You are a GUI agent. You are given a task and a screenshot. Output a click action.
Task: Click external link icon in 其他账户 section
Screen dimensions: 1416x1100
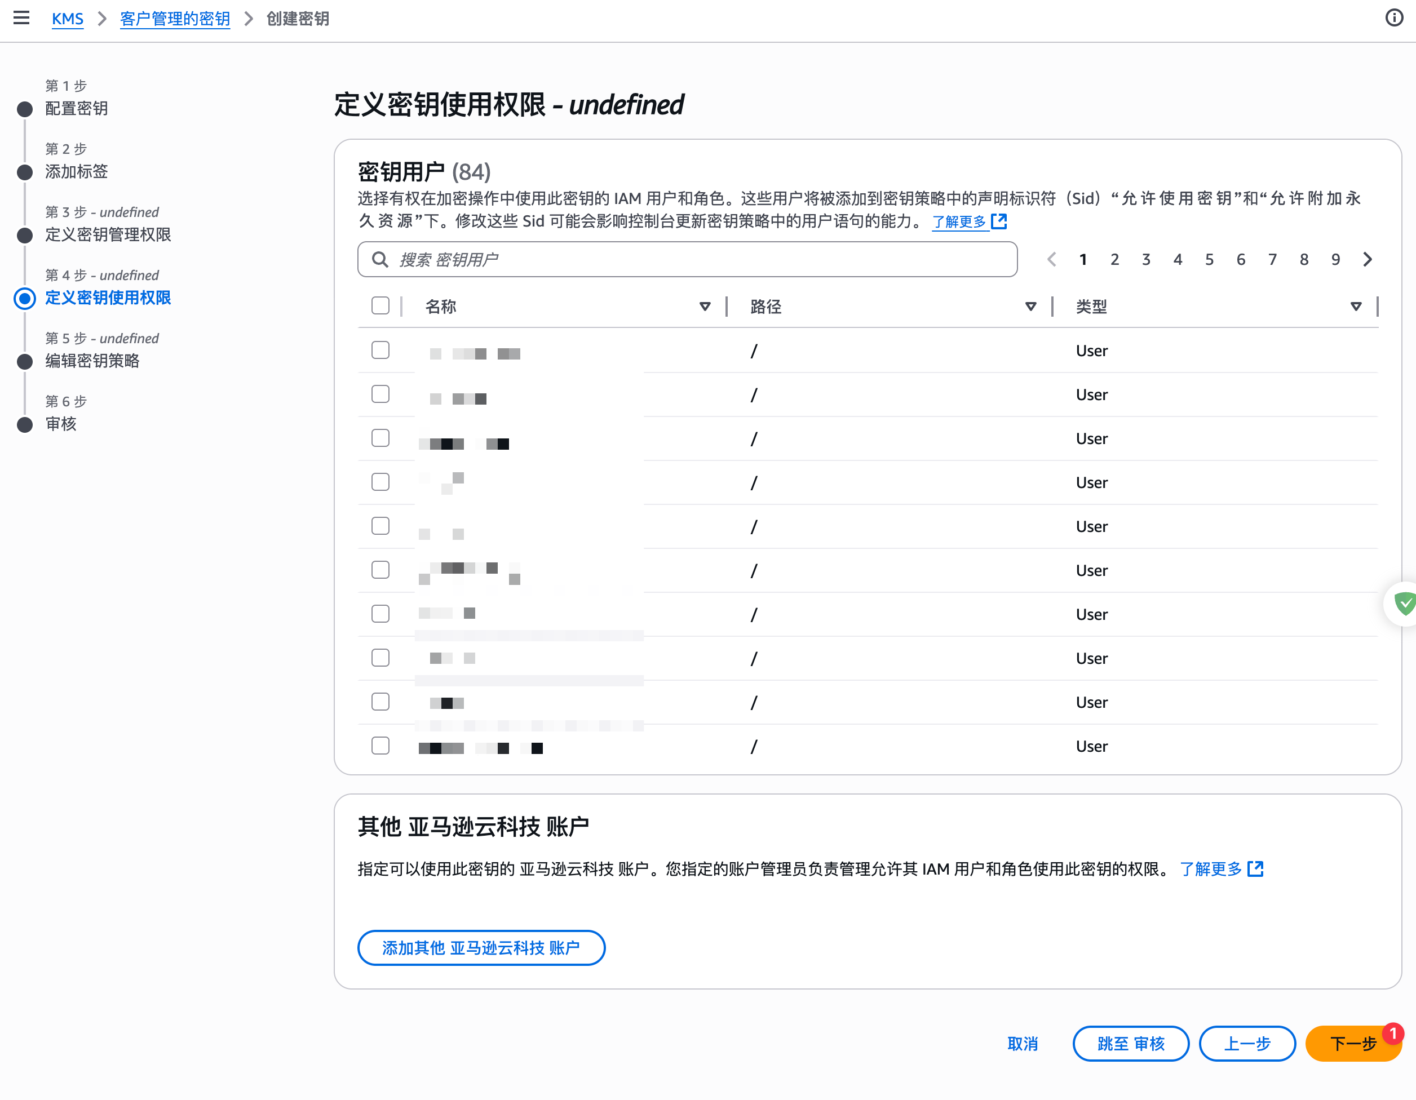[1256, 868]
